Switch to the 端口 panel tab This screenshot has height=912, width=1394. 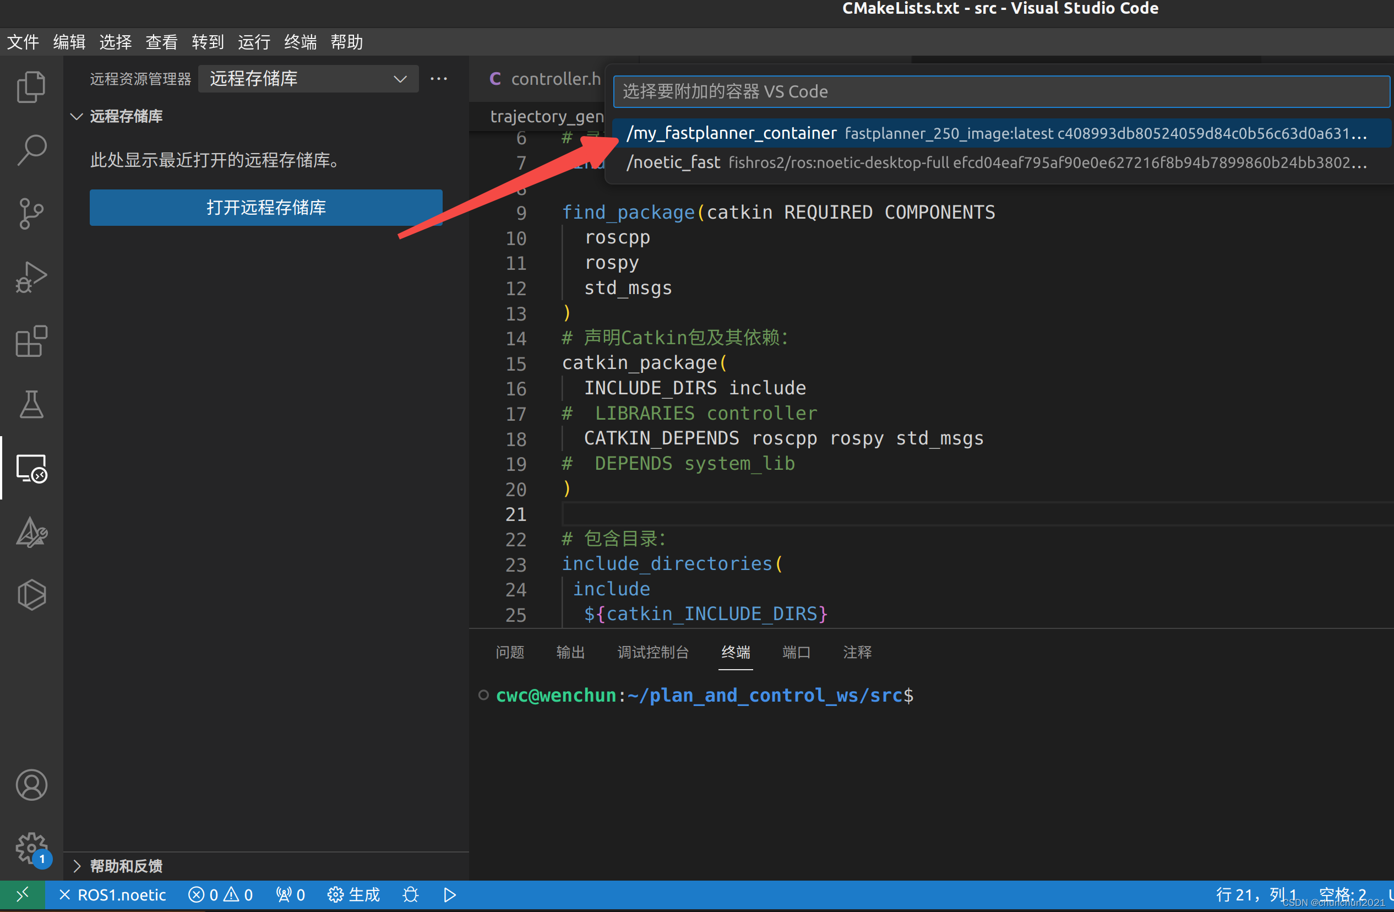[x=797, y=652]
